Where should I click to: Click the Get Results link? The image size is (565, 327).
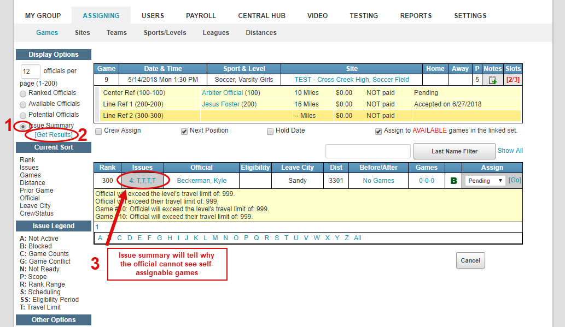54,135
